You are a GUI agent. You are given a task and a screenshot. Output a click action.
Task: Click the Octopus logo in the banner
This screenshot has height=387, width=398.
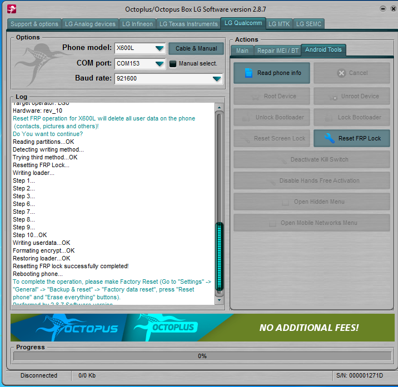77,328
